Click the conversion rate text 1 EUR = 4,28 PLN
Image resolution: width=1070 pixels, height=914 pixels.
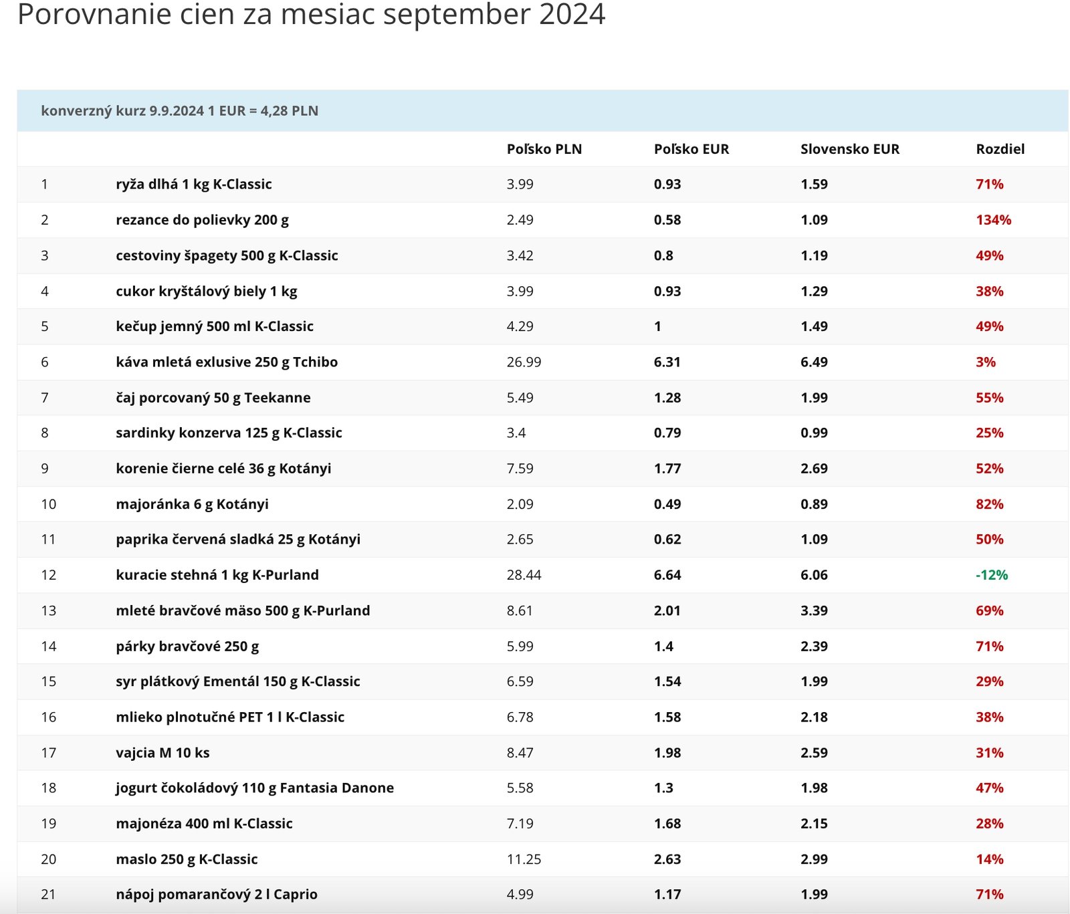pyautogui.click(x=263, y=111)
